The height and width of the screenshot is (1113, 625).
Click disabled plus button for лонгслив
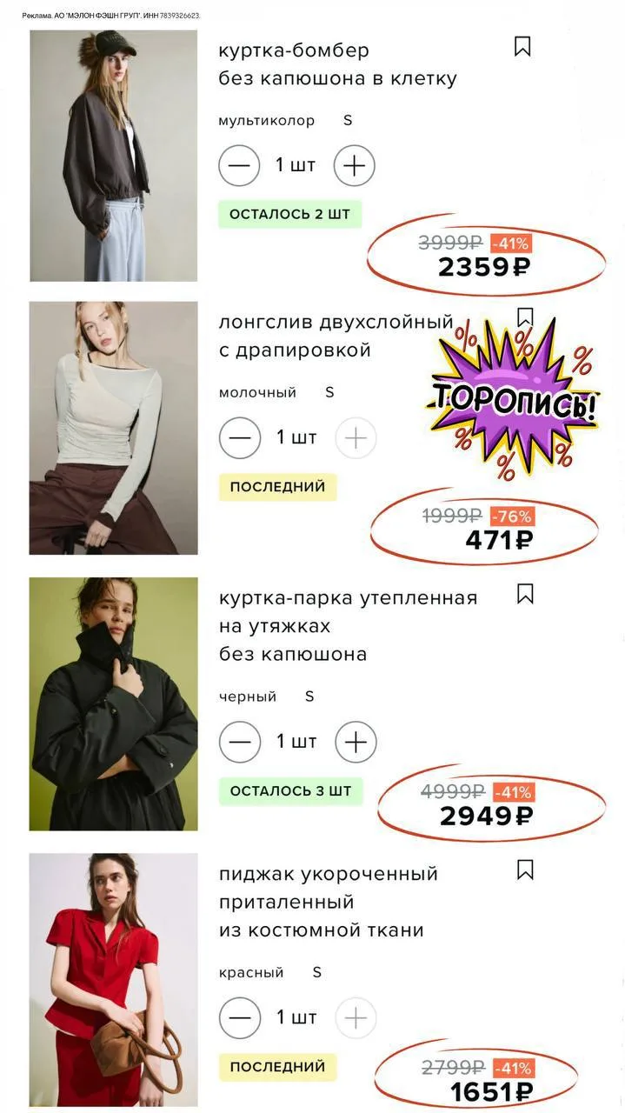pyautogui.click(x=356, y=437)
